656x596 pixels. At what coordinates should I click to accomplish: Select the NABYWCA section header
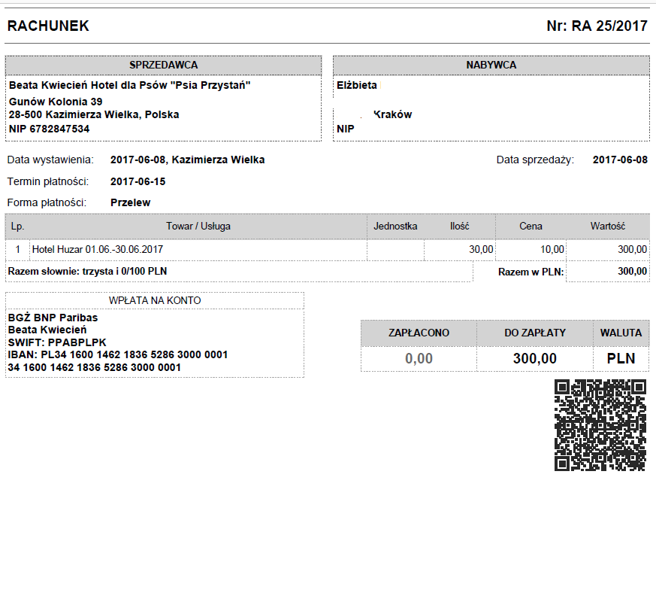[x=491, y=65]
